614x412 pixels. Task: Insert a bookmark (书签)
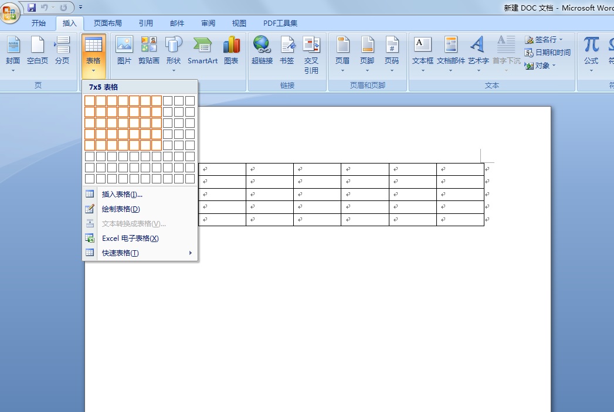(x=287, y=50)
